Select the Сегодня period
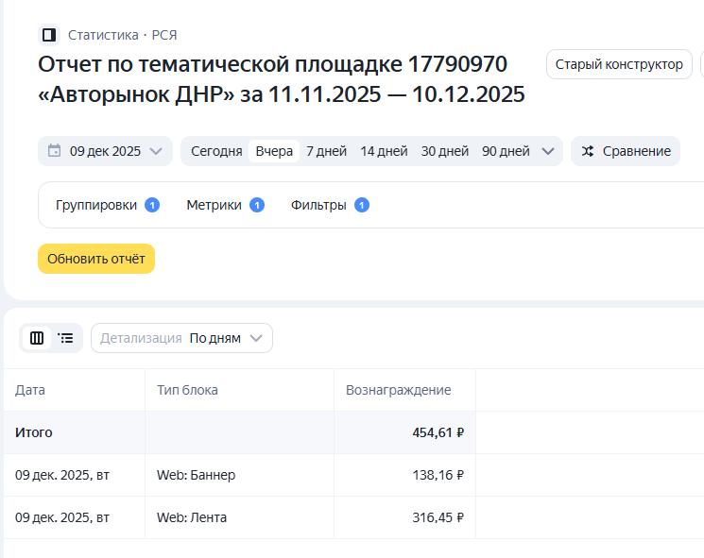This screenshot has height=558, width=704. (216, 151)
